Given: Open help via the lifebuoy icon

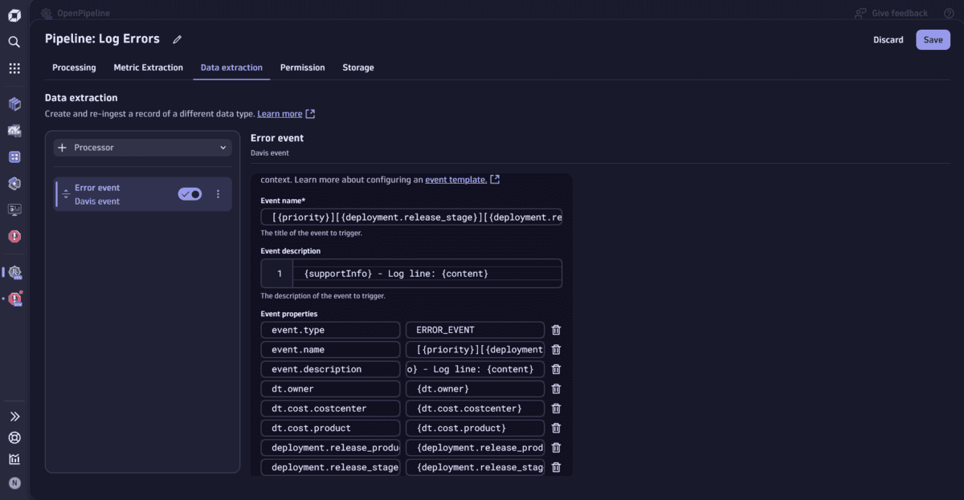Looking at the screenshot, I should pyautogui.click(x=14, y=438).
